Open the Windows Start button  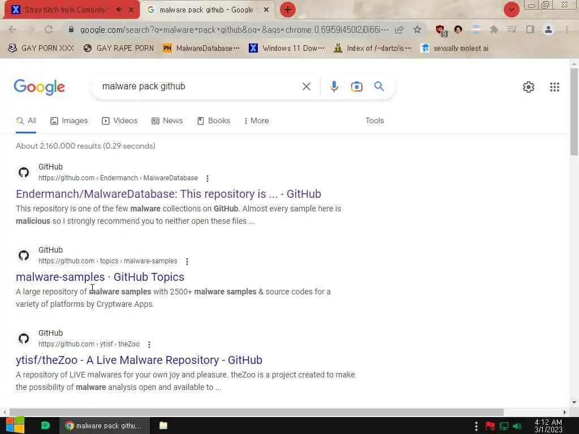click(x=15, y=426)
